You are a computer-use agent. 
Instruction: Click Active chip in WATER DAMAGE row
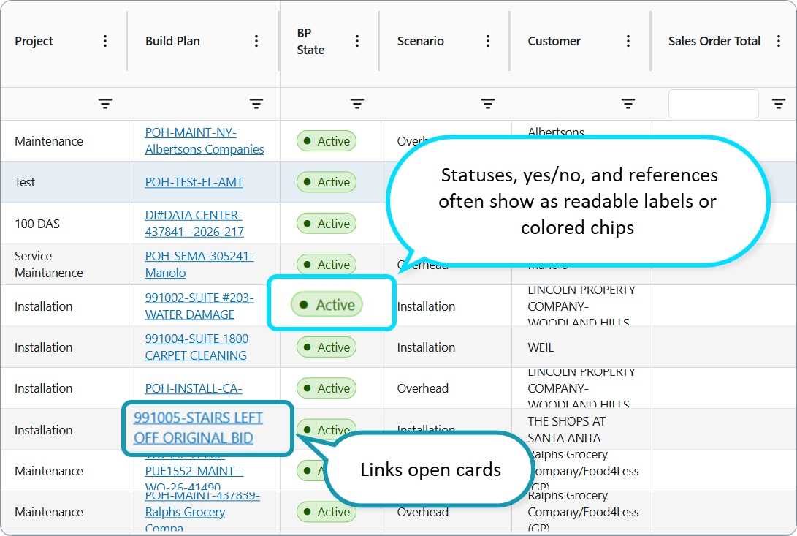click(x=327, y=305)
